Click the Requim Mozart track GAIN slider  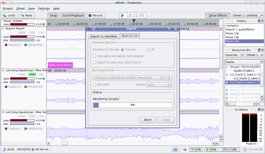click(22, 36)
